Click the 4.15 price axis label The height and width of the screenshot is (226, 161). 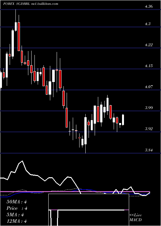click(x=149, y=66)
